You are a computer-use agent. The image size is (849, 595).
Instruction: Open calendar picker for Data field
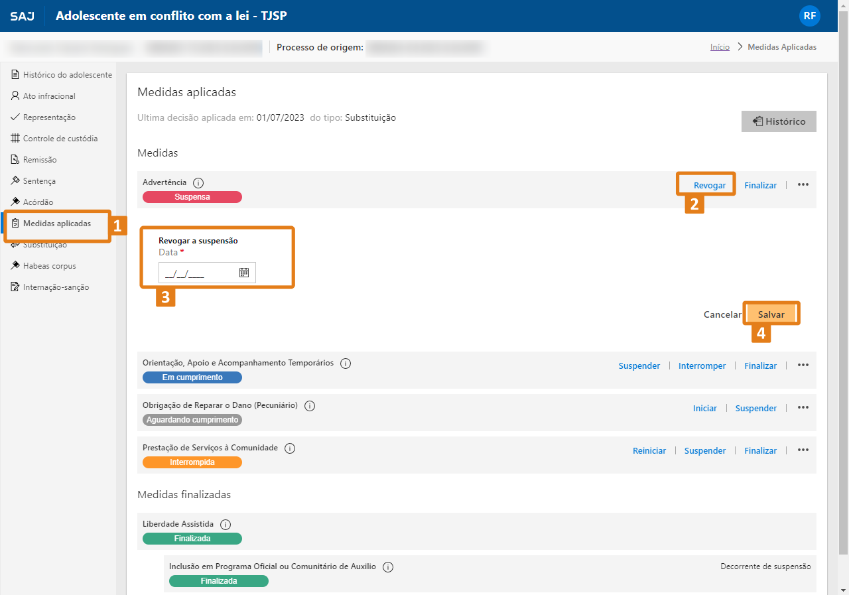pos(243,272)
